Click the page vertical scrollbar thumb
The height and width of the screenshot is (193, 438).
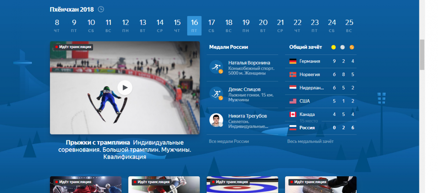click(422, 55)
